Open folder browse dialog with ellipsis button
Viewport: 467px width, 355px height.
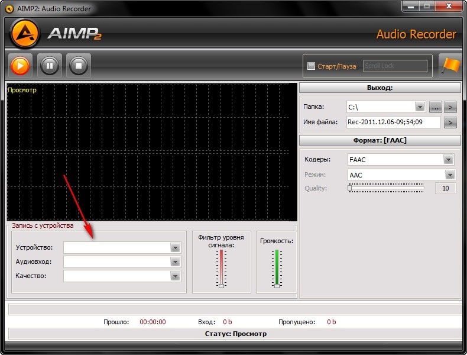[435, 107]
